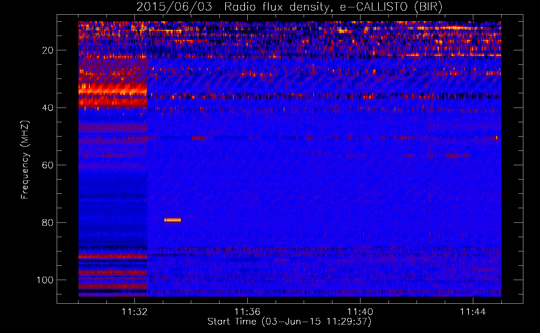Click the plot title "2015/06/03 Radio flux density, e-CALLISTO (BIR)"
This screenshot has width=540, height=333.
pos(289,7)
